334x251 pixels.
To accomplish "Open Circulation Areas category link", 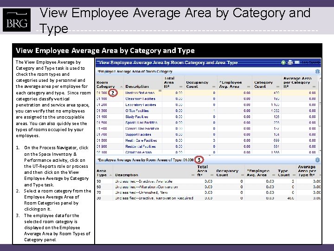I will pos(138,152).
